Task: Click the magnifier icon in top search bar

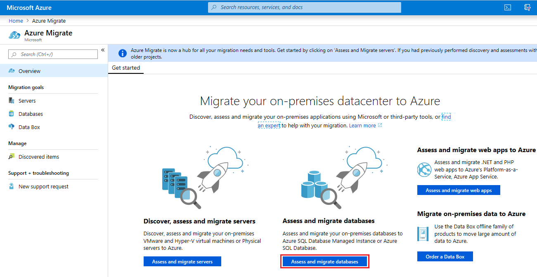Action: (x=214, y=7)
